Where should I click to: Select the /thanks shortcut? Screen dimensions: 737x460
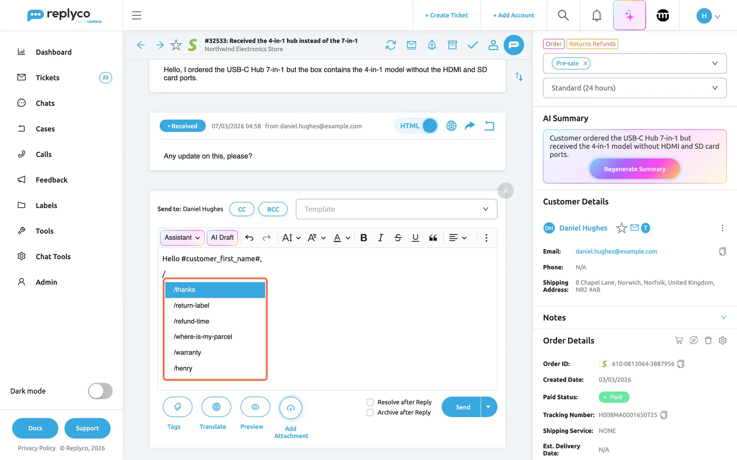(x=215, y=290)
